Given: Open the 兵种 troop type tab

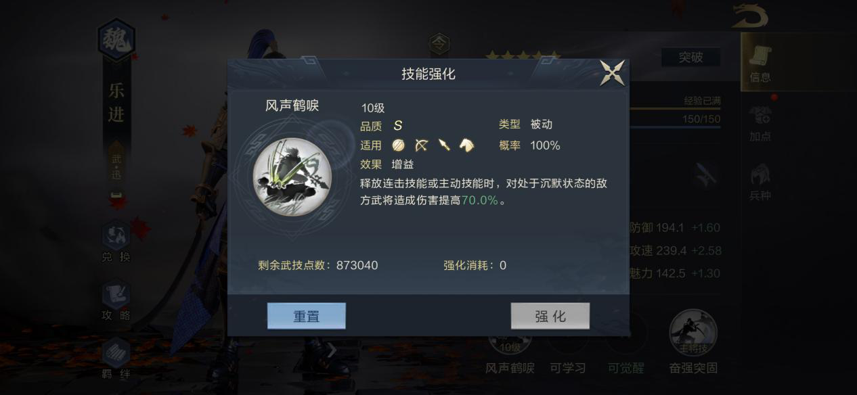Looking at the screenshot, I should pyautogui.click(x=760, y=183).
